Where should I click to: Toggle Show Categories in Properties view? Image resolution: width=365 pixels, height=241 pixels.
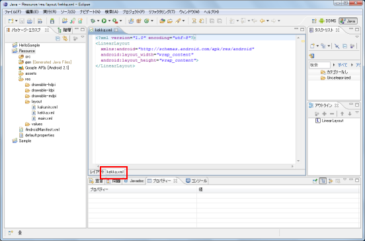(x=323, y=181)
